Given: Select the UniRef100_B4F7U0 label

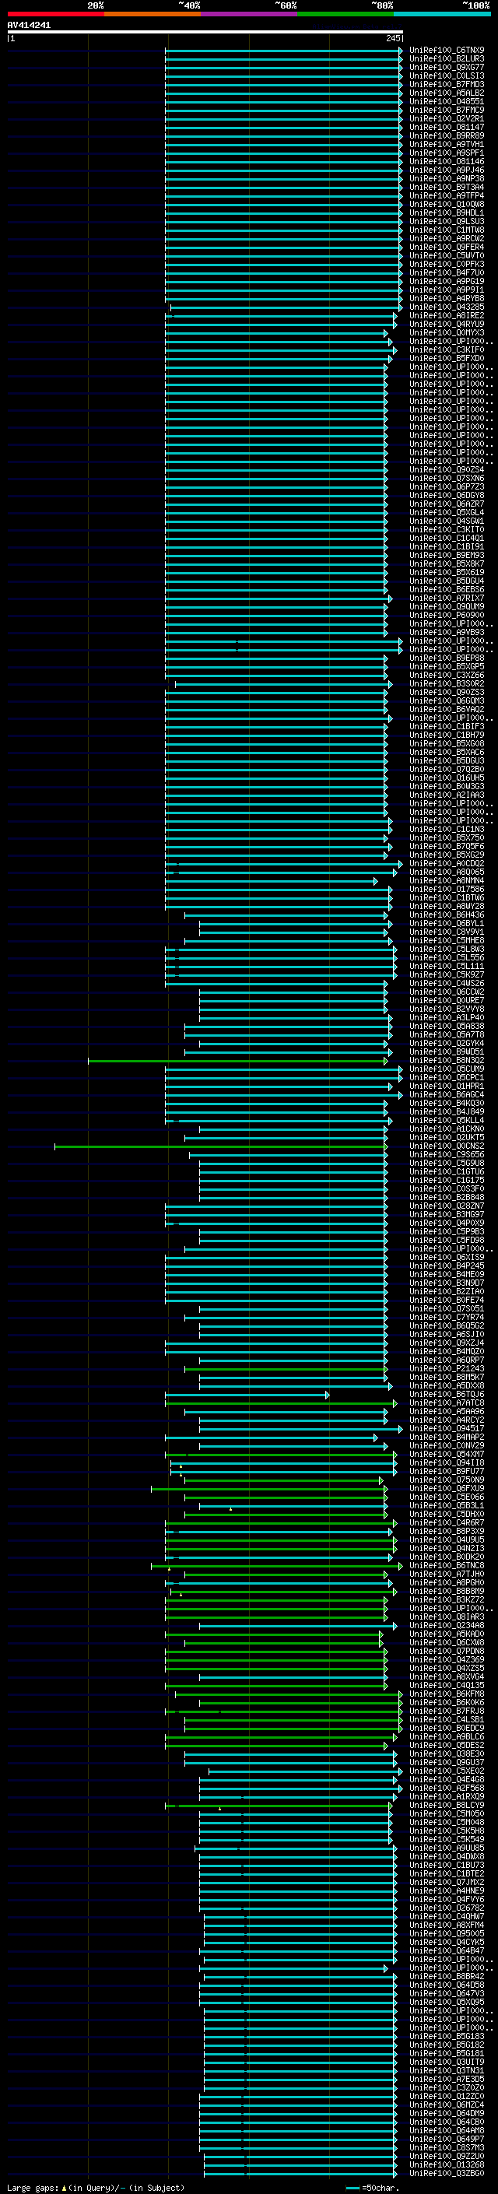Looking at the screenshot, I should 447,272.
